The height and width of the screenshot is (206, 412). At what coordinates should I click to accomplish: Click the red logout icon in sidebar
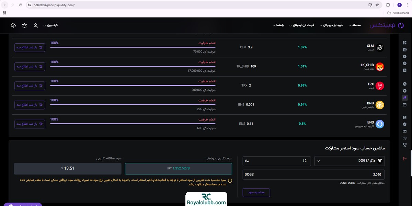[x=404, y=158]
